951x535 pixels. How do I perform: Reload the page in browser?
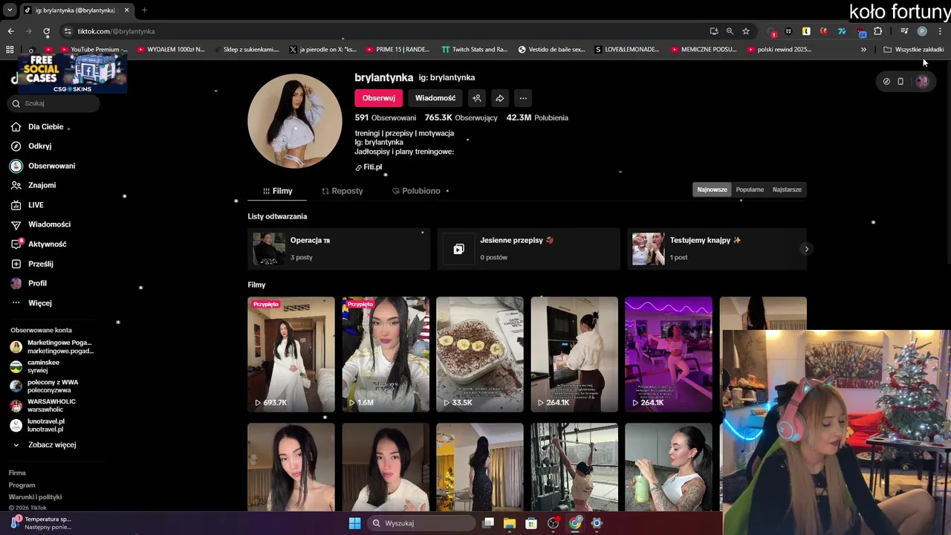46,31
